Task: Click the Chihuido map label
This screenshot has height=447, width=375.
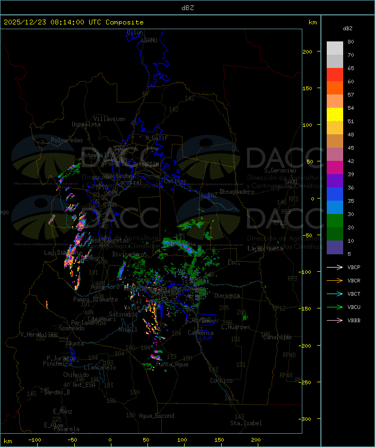Action: [x=76, y=375]
